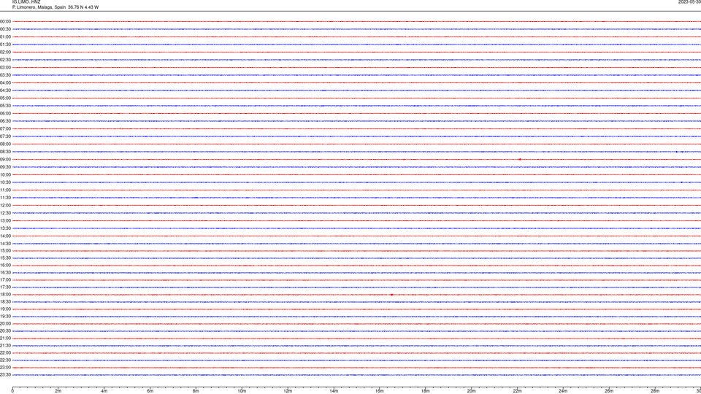The image size is (701, 394).
Task: Click the red spike dot on 09:00 trace
Action: 519,160
